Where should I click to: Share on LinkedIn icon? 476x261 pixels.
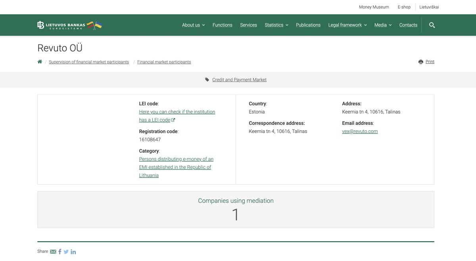click(73, 251)
